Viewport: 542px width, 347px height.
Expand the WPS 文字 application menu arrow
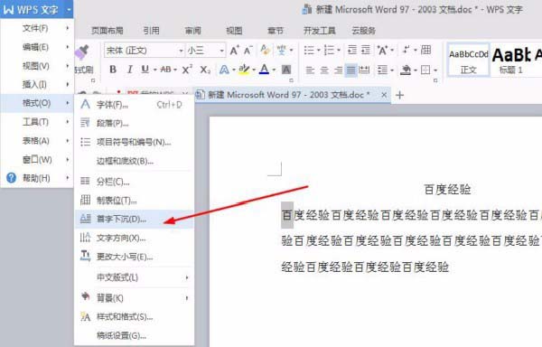[69, 10]
